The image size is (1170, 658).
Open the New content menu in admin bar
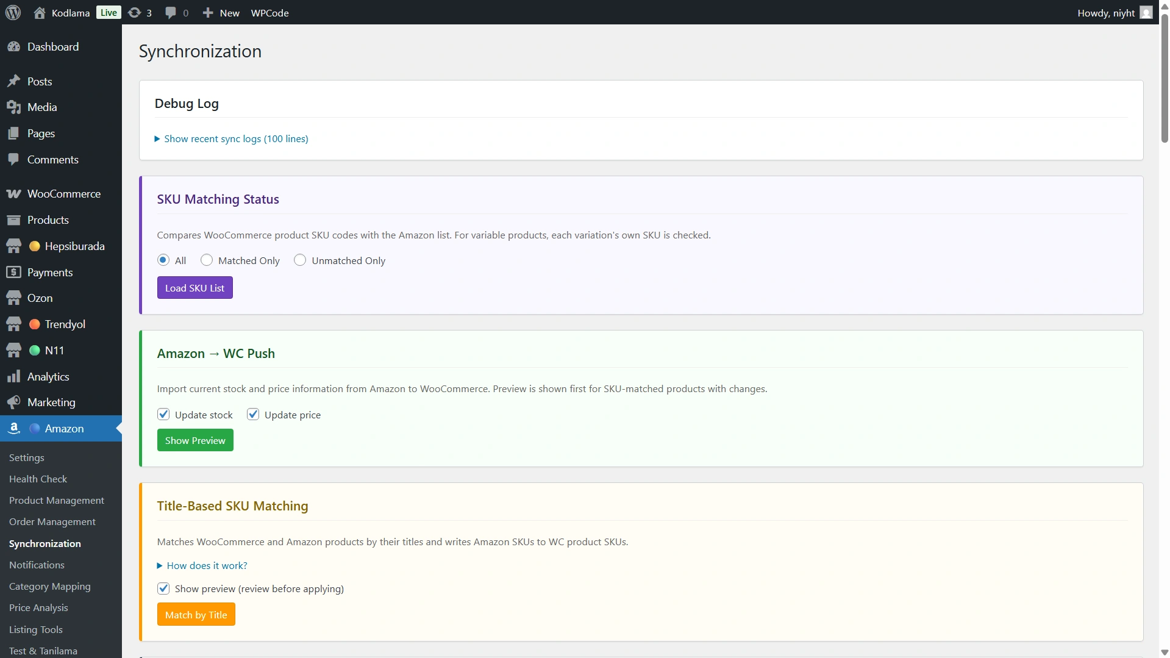click(221, 13)
